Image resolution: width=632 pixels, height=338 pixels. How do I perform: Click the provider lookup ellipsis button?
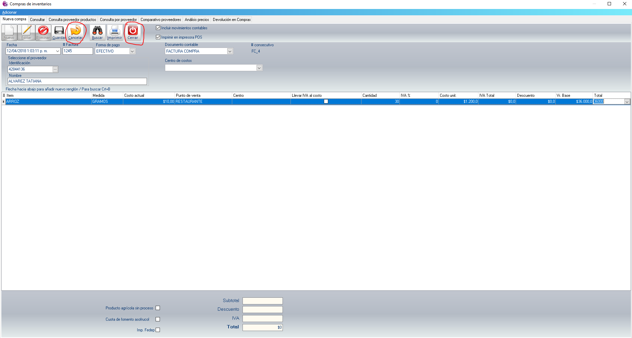click(55, 69)
